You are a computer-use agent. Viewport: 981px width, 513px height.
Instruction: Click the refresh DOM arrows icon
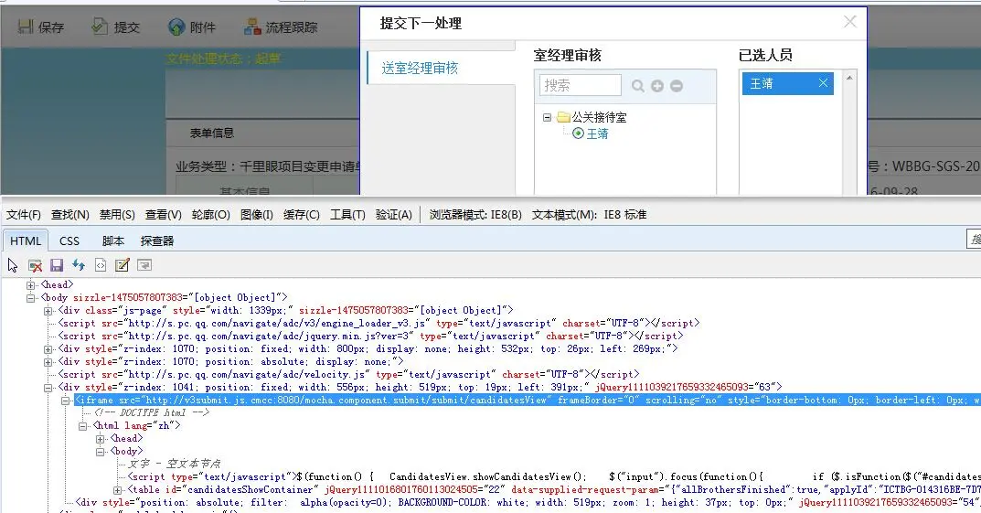[79, 265]
